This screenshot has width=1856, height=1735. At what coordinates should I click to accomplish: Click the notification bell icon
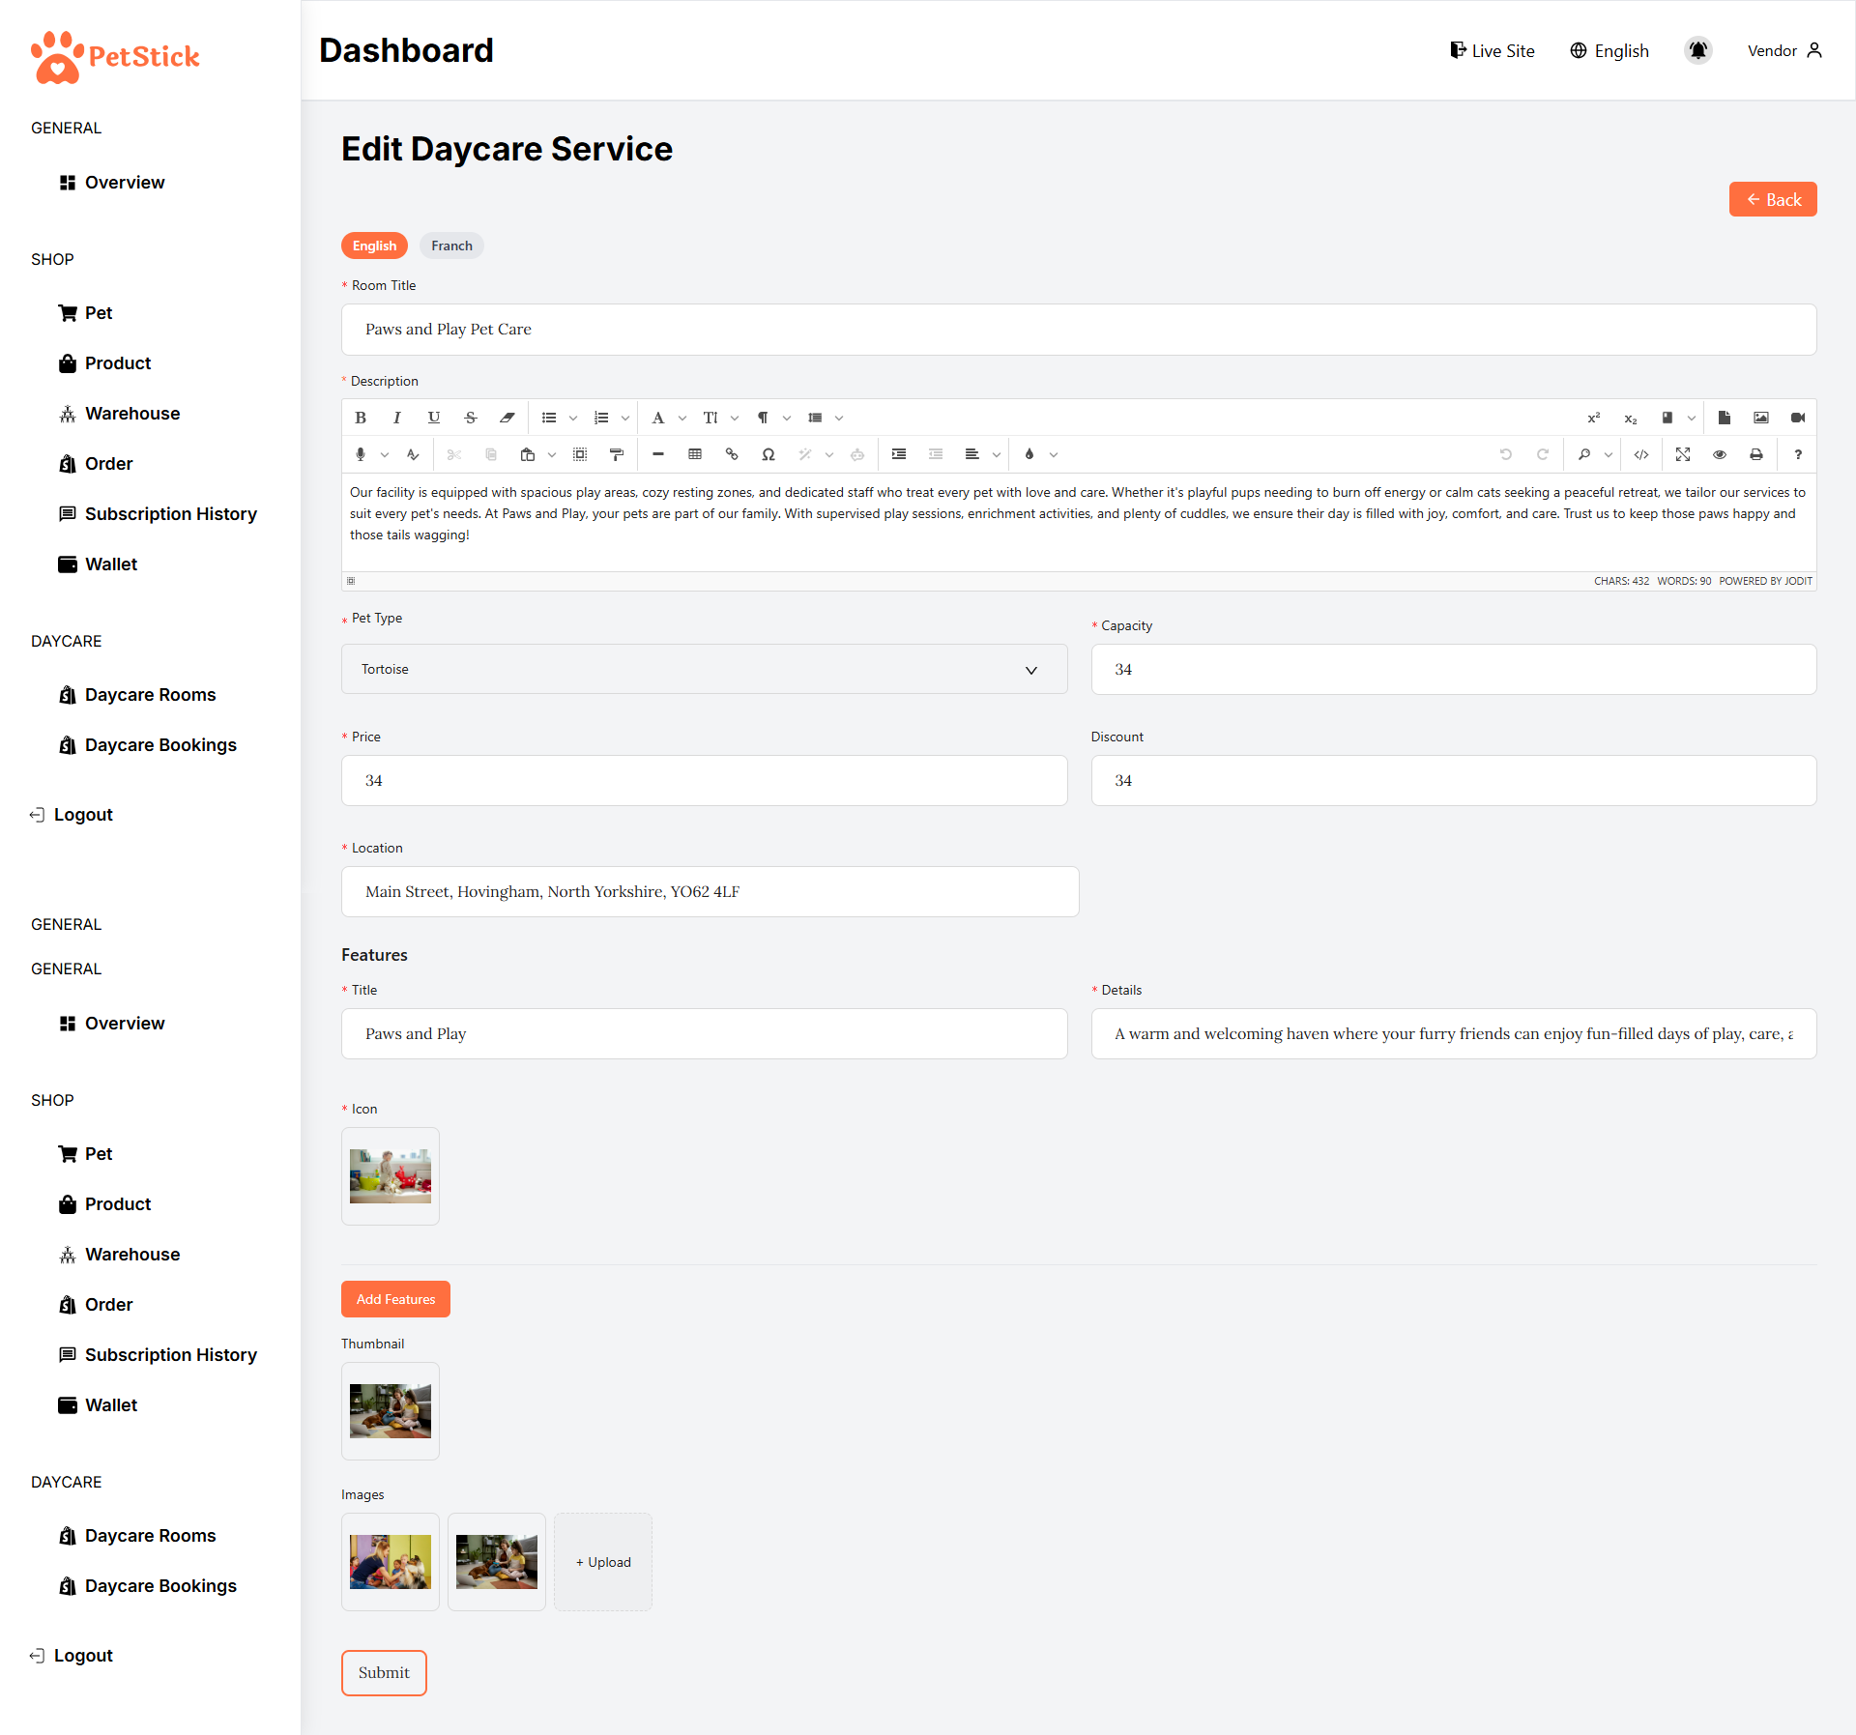pyautogui.click(x=1698, y=50)
